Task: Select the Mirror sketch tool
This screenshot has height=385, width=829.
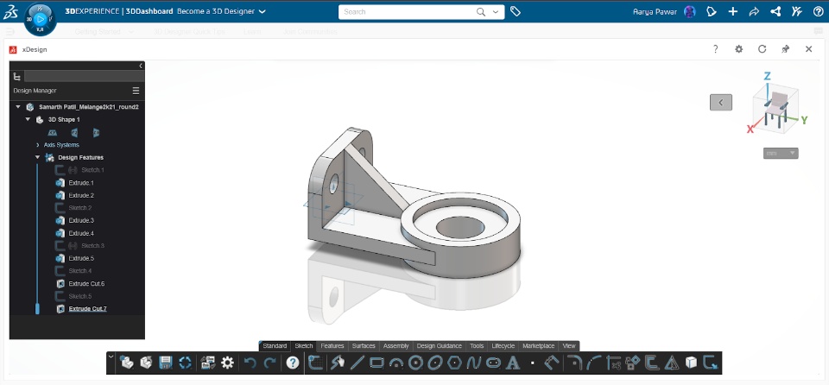Action: click(x=672, y=363)
